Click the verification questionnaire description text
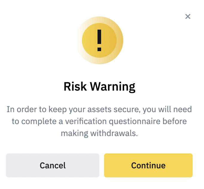 point(99,121)
